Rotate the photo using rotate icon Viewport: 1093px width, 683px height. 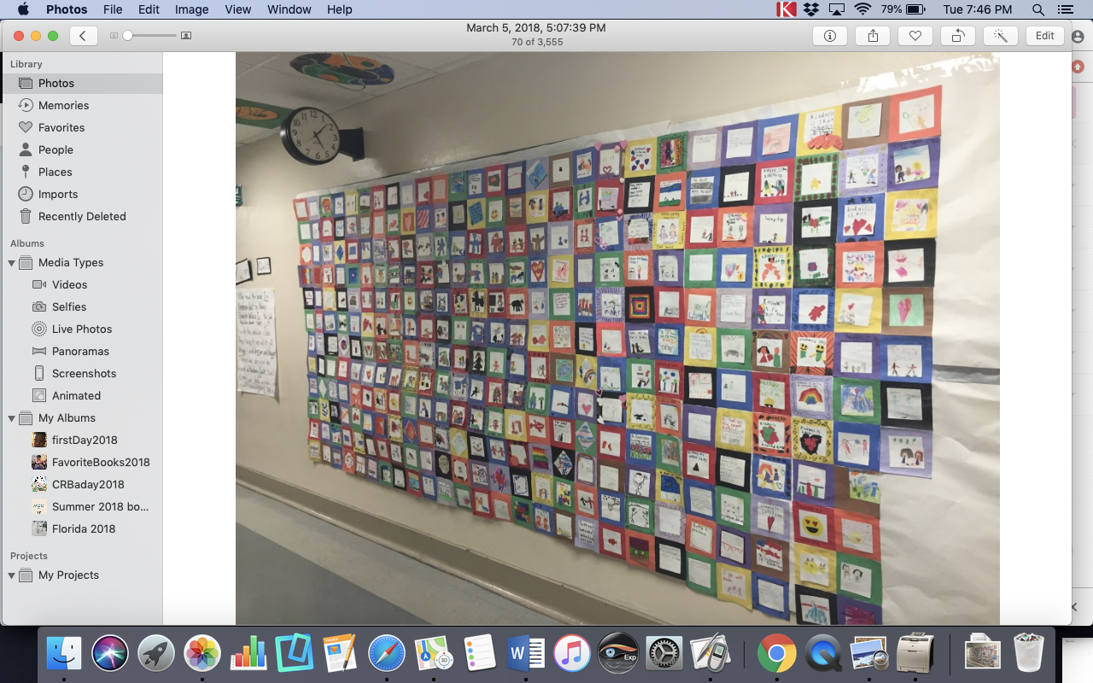[957, 36]
